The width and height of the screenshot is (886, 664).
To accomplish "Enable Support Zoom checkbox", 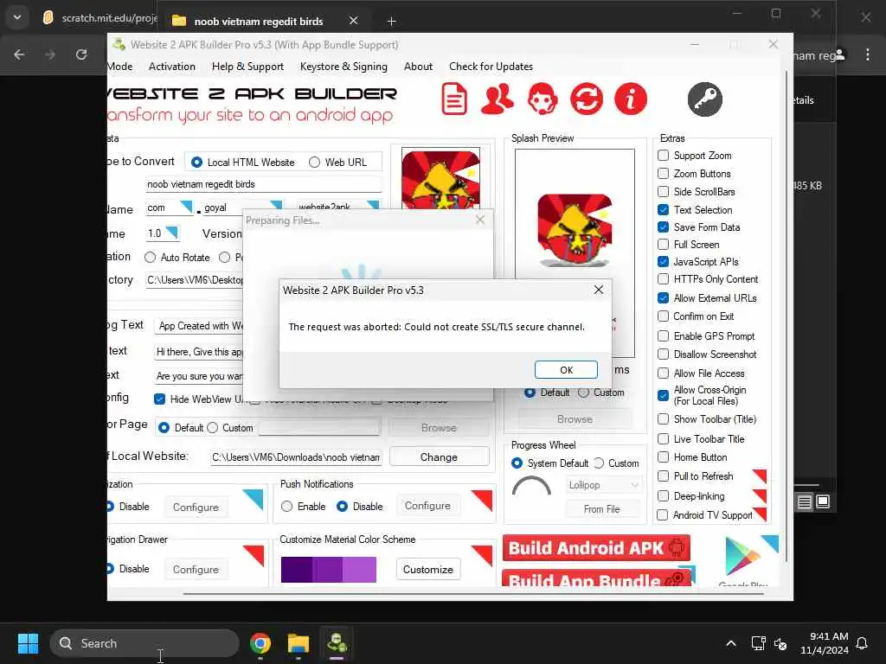I will 664,156.
